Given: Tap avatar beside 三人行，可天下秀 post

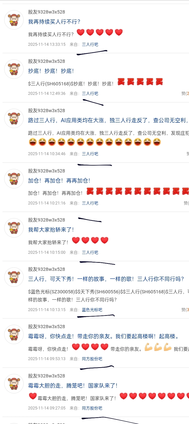Looking at the screenshot, I should click(14, 277).
